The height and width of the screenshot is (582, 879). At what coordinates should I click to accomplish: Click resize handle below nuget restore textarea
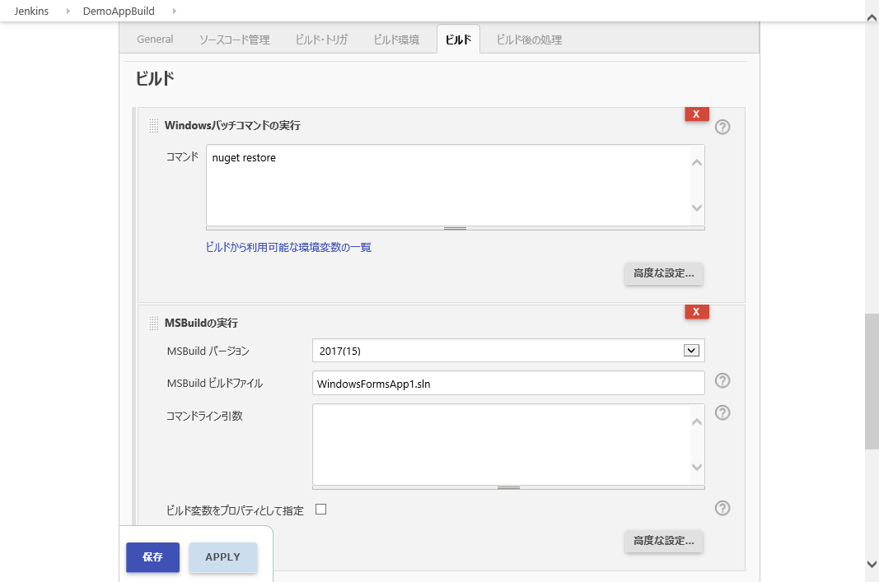[x=455, y=228]
